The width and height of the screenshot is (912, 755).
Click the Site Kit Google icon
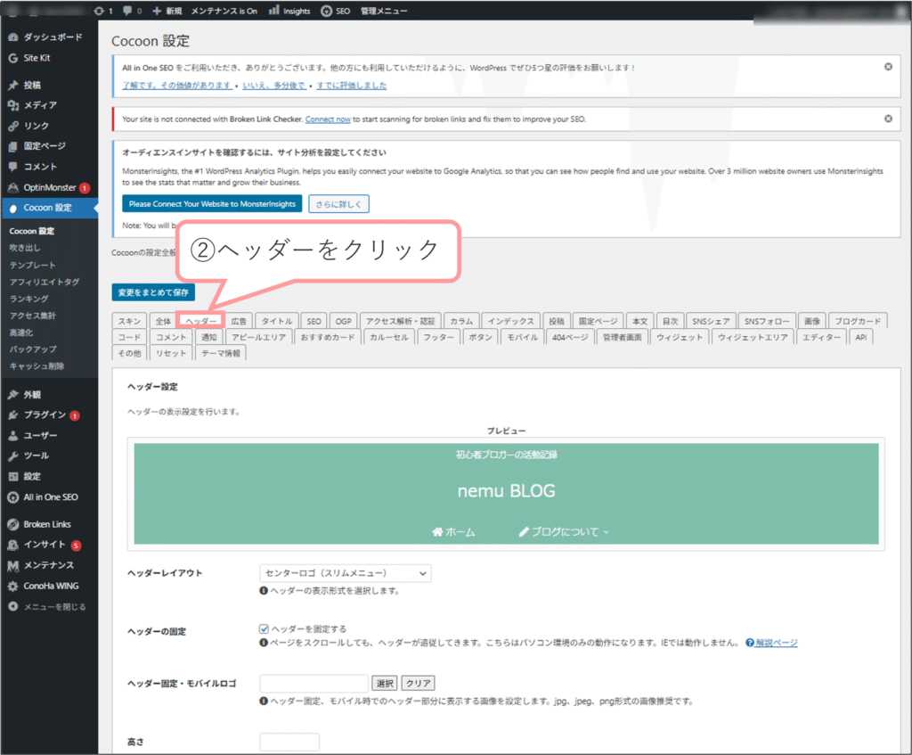pos(12,58)
